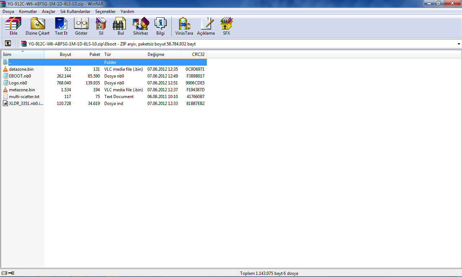
Task: Create SFX self-extracting archive
Action: (226, 26)
